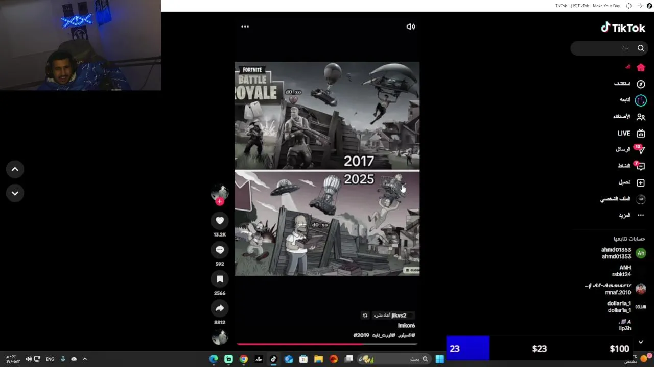This screenshot has width=654, height=367.
Task: Bookmark the video (2566)
Action: [220, 279]
